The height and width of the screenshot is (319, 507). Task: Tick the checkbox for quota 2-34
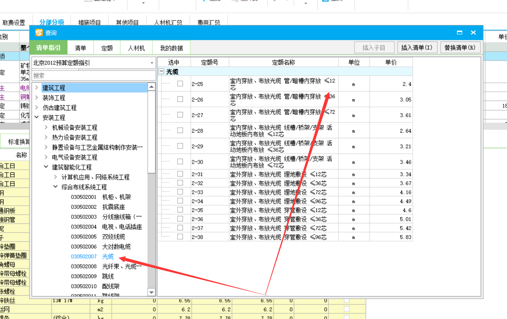(x=180, y=201)
